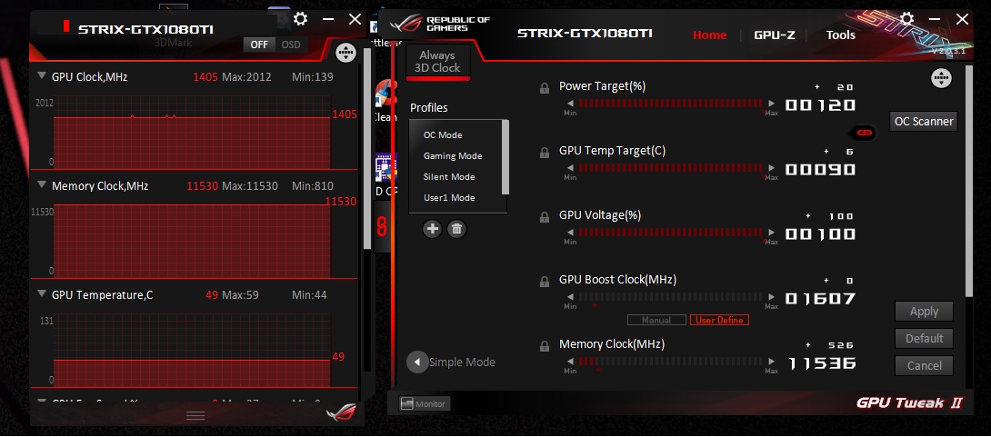This screenshot has height=437, width=991.
Task: Click the round expand button in monitor window
Action: click(x=345, y=53)
